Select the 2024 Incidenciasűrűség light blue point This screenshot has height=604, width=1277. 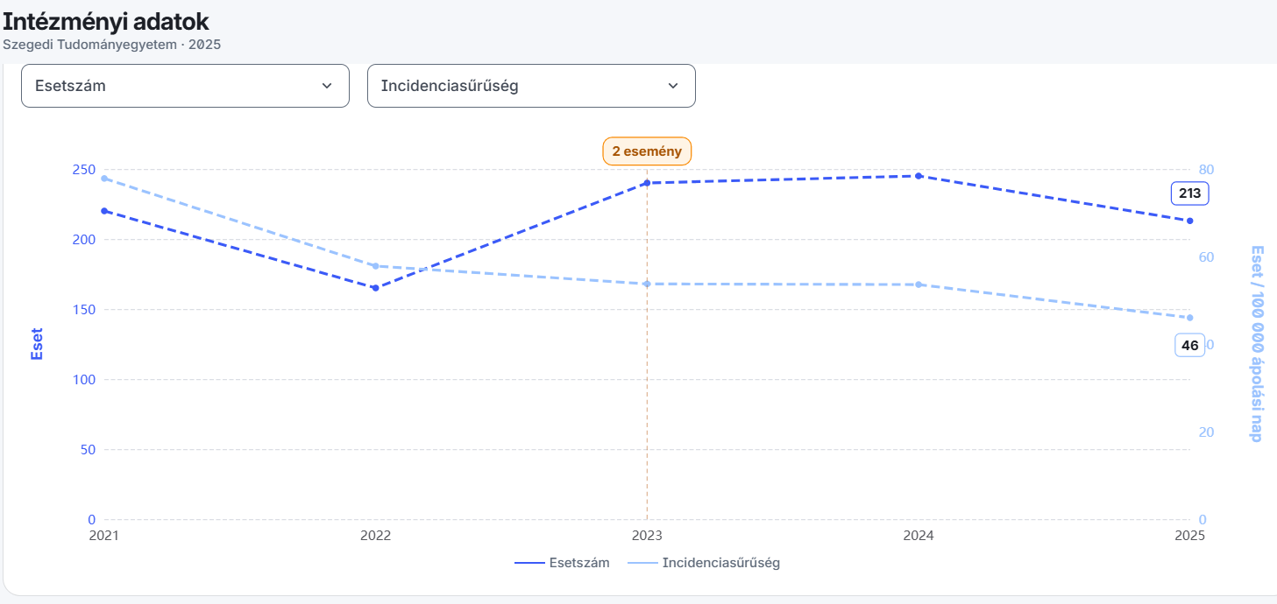point(919,284)
